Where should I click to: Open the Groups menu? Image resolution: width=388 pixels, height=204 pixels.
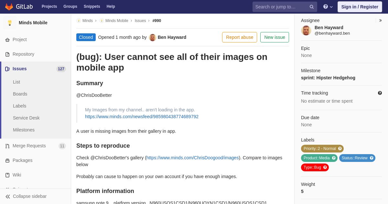point(70,6)
